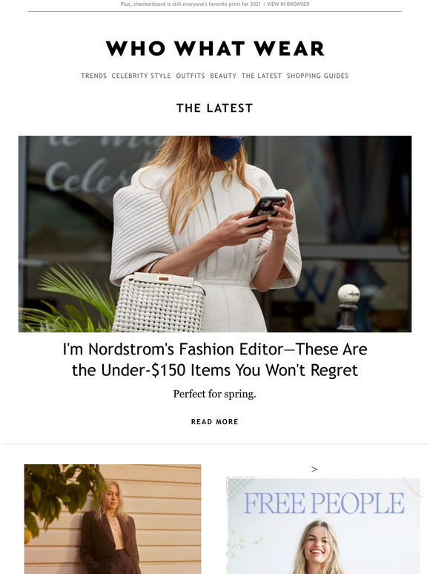The height and width of the screenshot is (574, 430).
Task: Open the View in Browser link
Action: (x=288, y=4)
